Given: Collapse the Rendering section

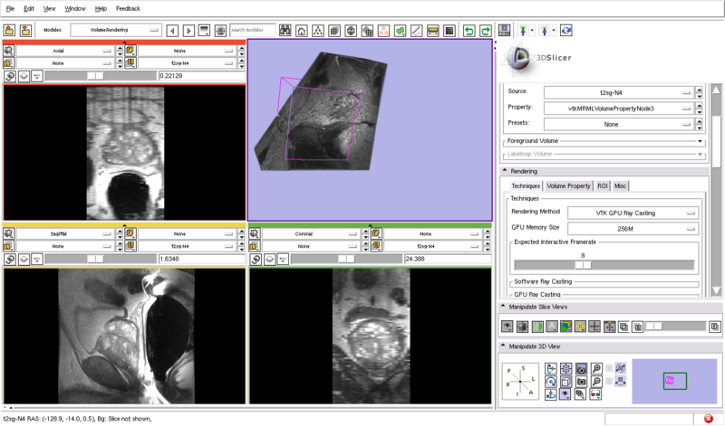Looking at the screenshot, I should [505, 171].
